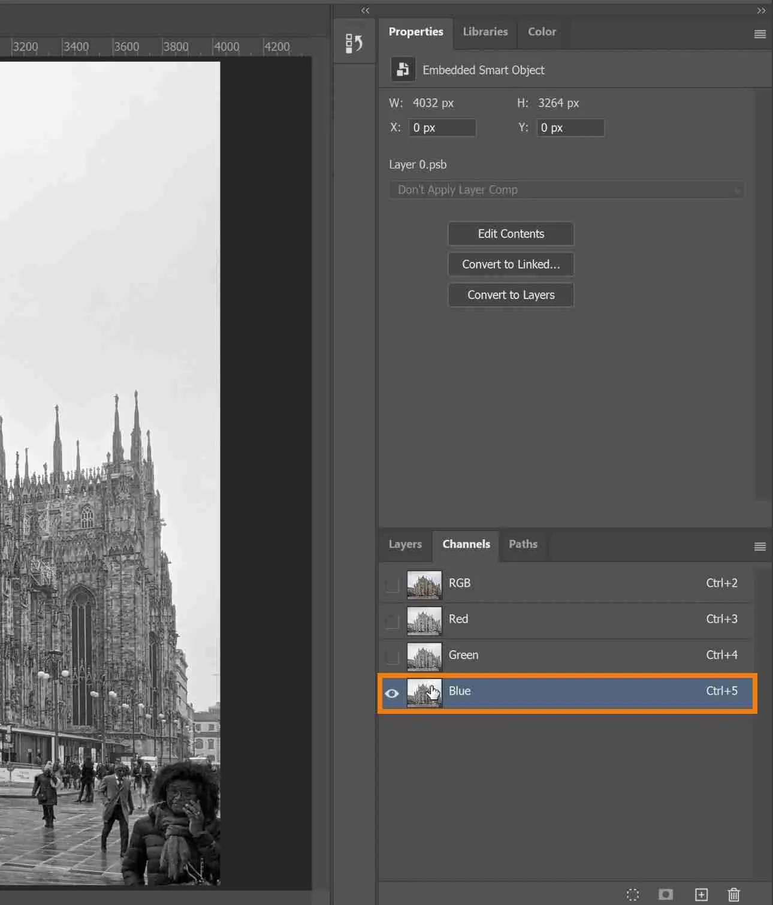Collapse the panel dock with the double-arrow chevron
This screenshot has height=905, width=773.
[x=365, y=10]
